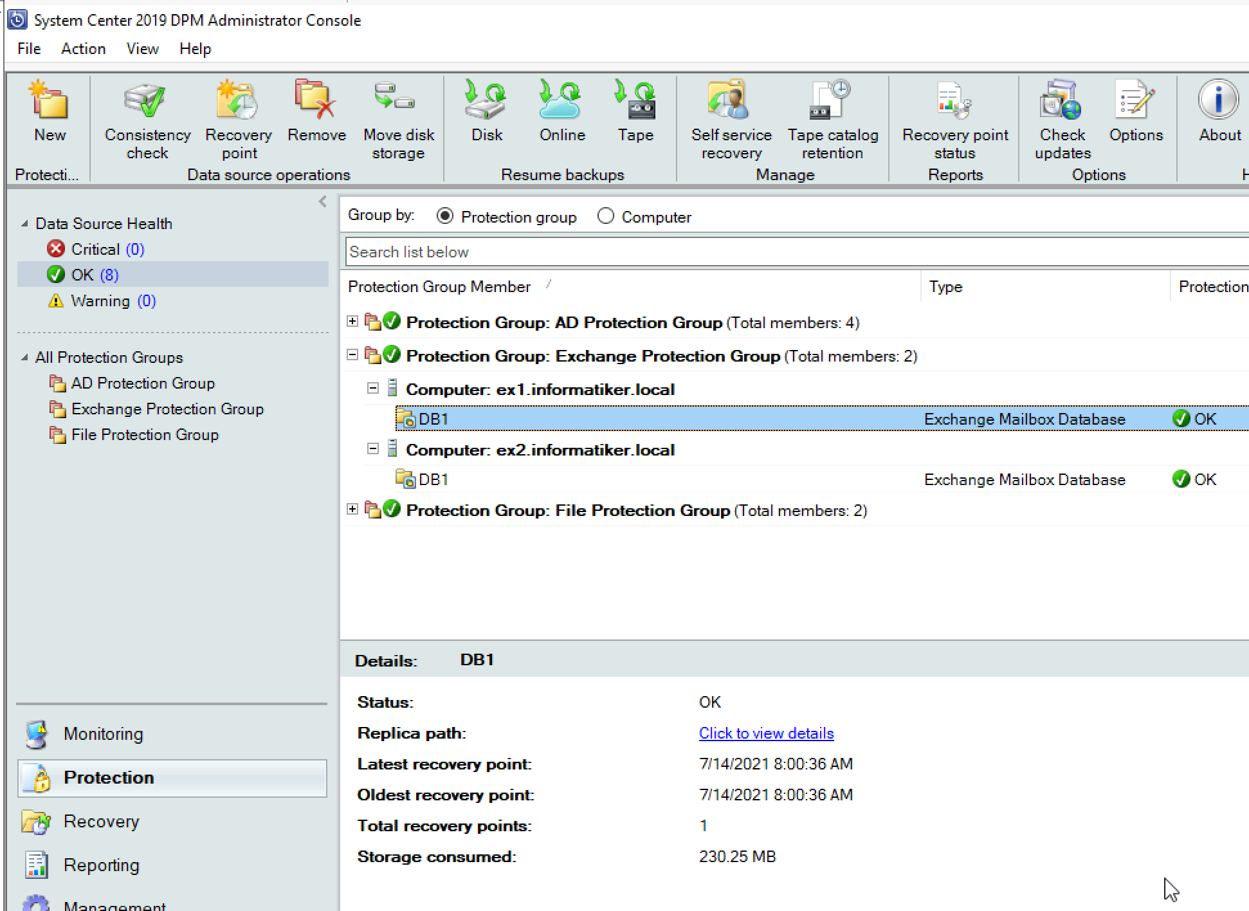The height and width of the screenshot is (911, 1249).
Task: Click the DPM console title icon
Action: (x=17, y=19)
